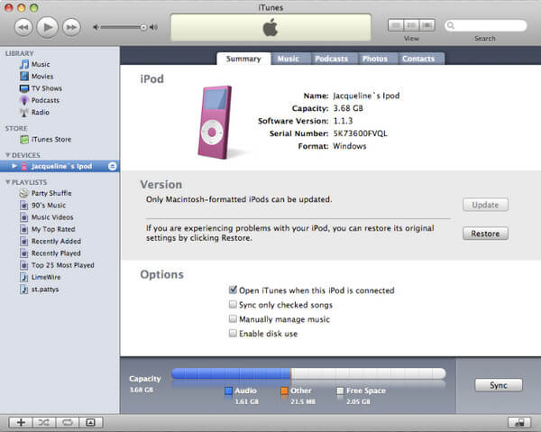Eject Jacqueline's Ipod
The width and height of the screenshot is (541, 432).
112,166
